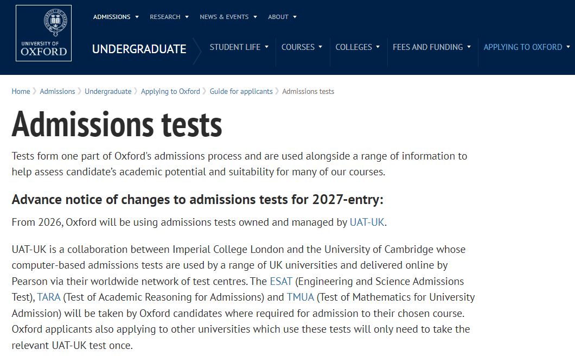Viewport: 575px width, 356px height.
Task: Open the TMUA test link
Action: [x=301, y=297]
